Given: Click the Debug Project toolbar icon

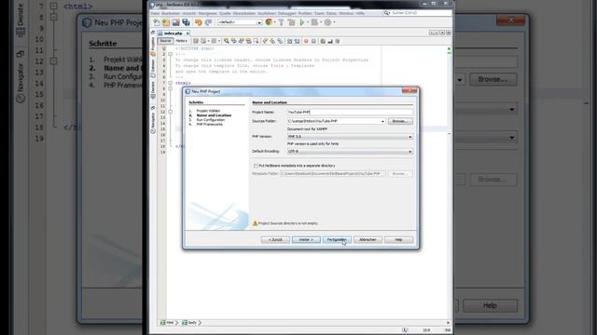Looking at the screenshot, I should 314,22.
